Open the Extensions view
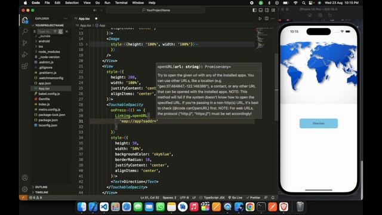Screen dimensions: 382x215 coord(24,66)
